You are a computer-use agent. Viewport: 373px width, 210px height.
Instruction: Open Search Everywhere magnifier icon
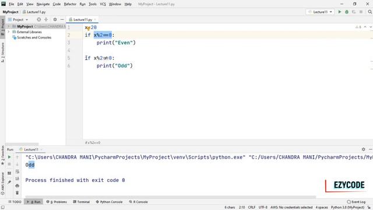[370, 12]
